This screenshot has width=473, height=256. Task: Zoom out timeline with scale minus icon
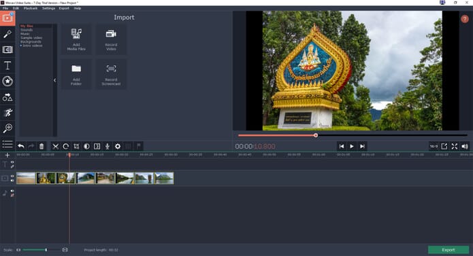click(x=18, y=250)
